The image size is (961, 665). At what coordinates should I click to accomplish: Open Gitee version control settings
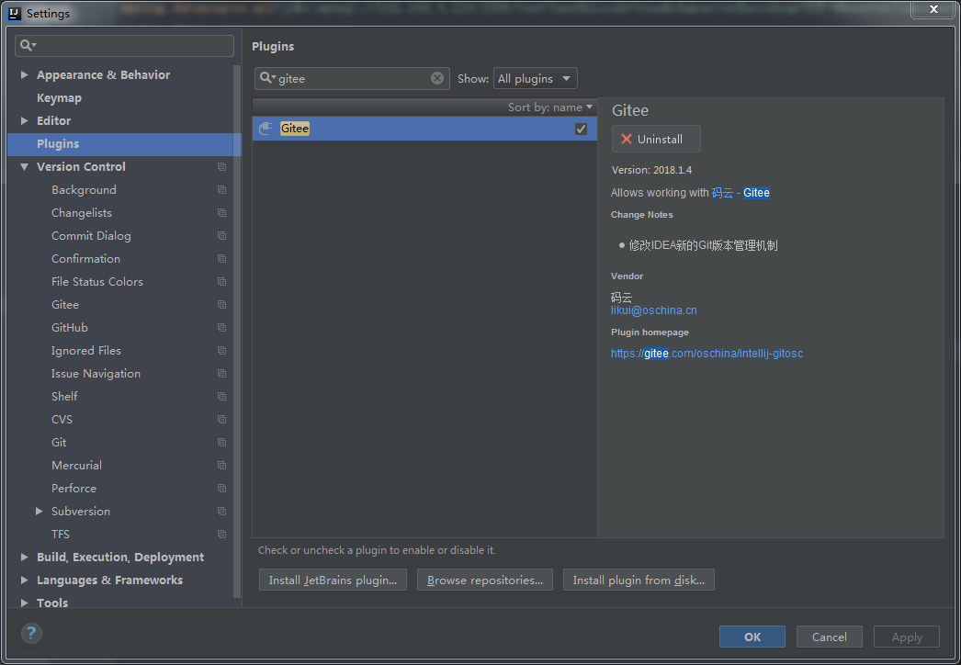tap(65, 305)
